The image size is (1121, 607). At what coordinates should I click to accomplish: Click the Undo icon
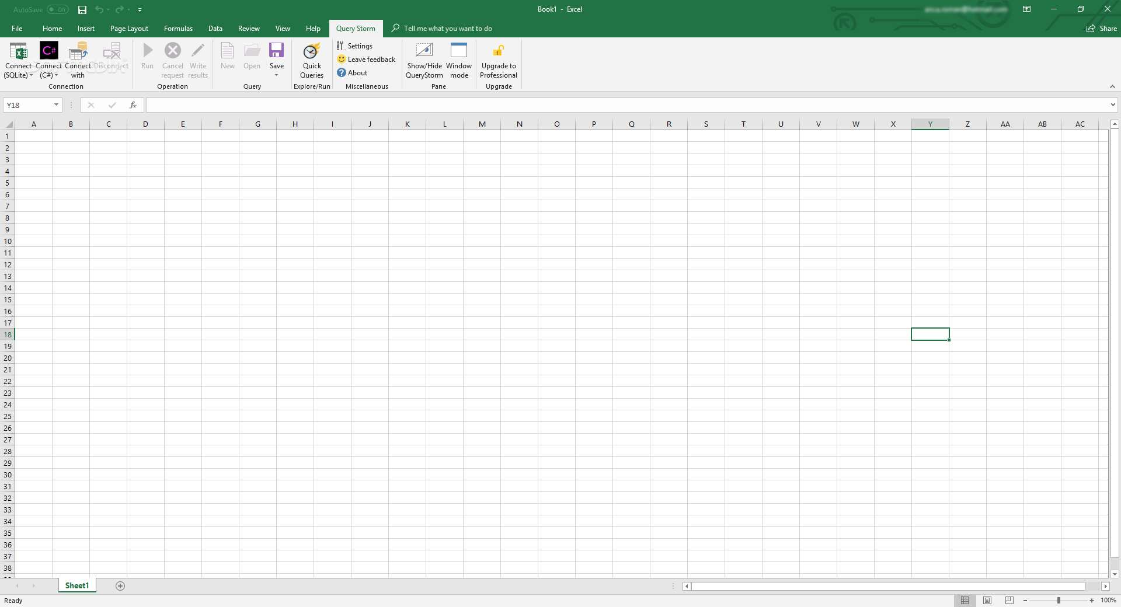click(99, 10)
